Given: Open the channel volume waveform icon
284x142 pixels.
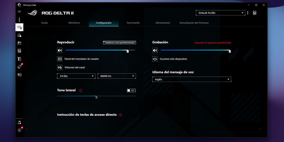Looking at the screenshot, I should (60, 67).
